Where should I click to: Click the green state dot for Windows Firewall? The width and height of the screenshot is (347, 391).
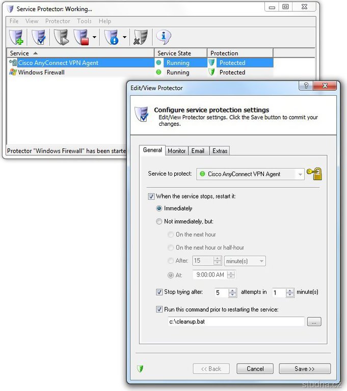point(158,72)
